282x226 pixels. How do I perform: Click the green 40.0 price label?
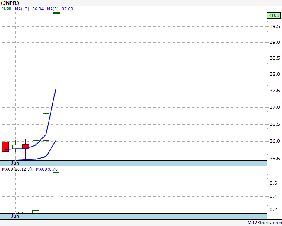tap(274, 15)
